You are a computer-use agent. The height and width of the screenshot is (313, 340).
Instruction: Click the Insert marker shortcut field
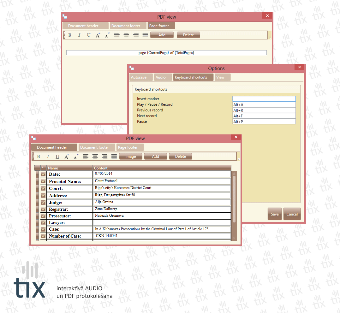coord(264,99)
